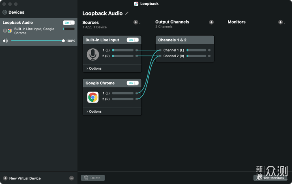Click the '100%' volume value
Image resolution: width=292 pixels, height=184 pixels.
pos(71,41)
